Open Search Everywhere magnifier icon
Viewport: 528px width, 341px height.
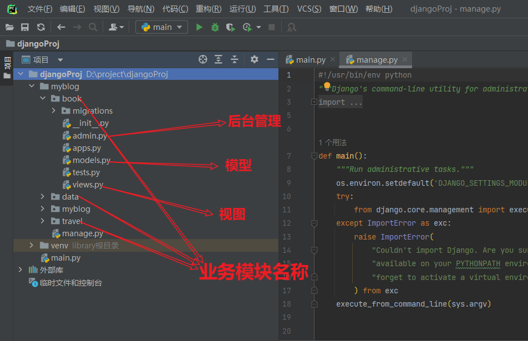pos(93,27)
